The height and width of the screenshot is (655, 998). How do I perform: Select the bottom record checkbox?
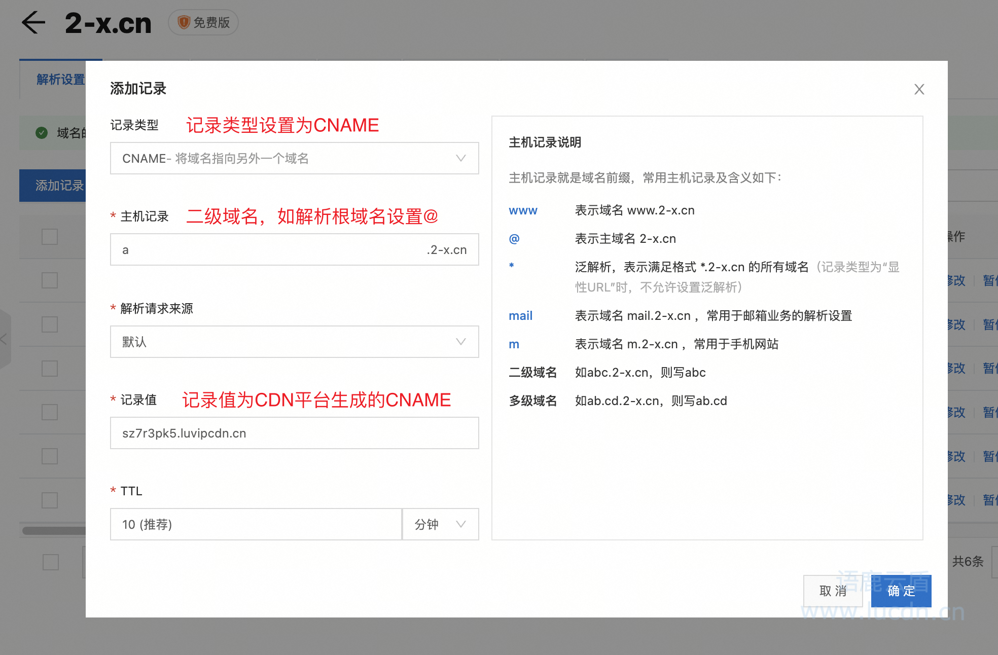49,561
